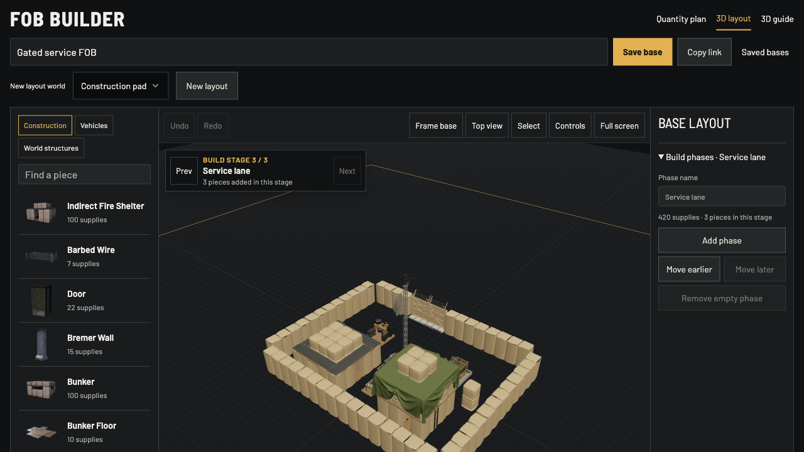Switch to the Quantity plan tab
This screenshot has width=804, height=452.
point(681,19)
